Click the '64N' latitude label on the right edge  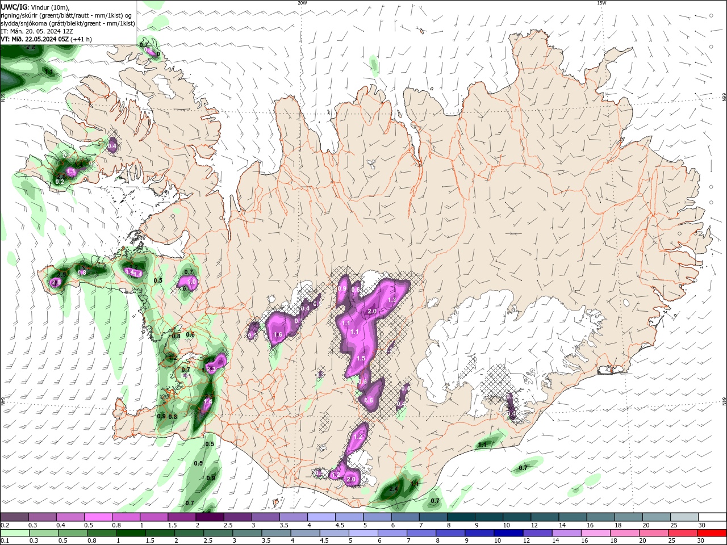click(724, 401)
